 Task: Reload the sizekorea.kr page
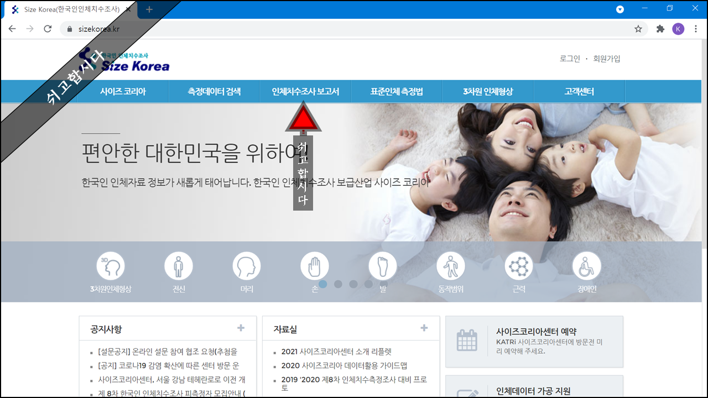pyautogui.click(x=48, y=29)
